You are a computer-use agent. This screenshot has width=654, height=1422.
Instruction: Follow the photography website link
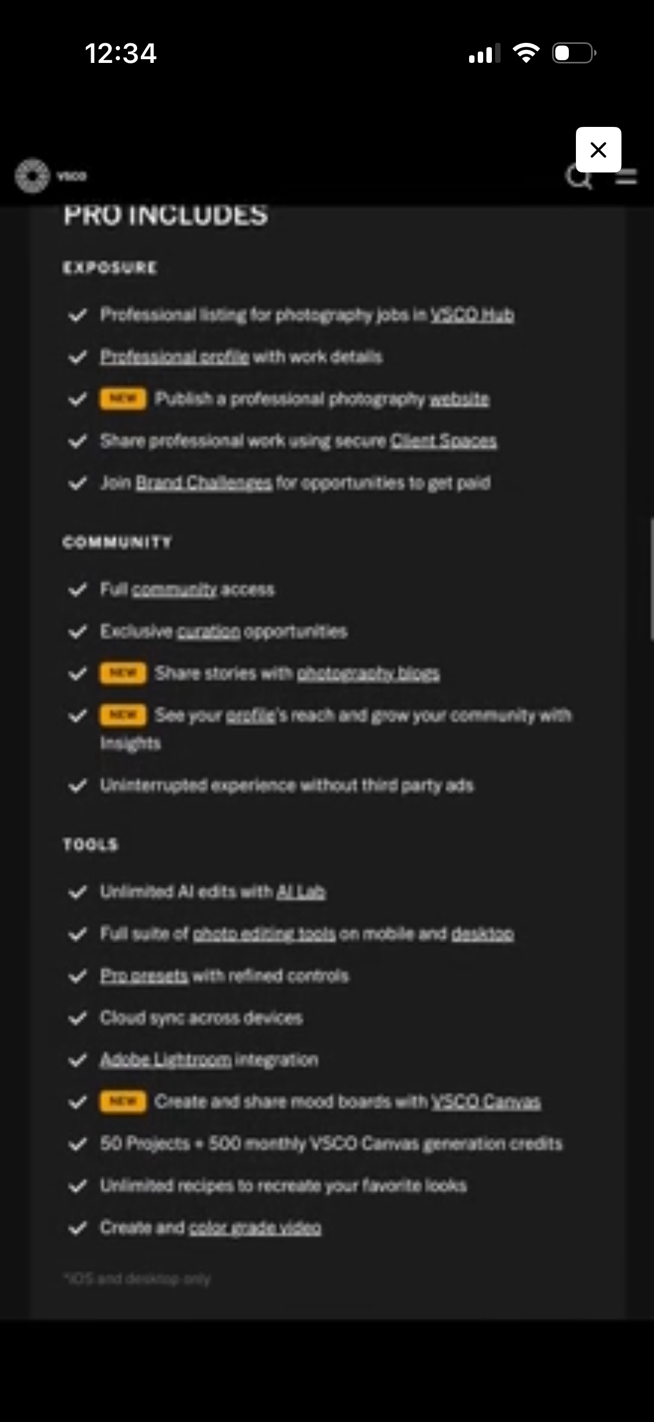coord(459,399)
